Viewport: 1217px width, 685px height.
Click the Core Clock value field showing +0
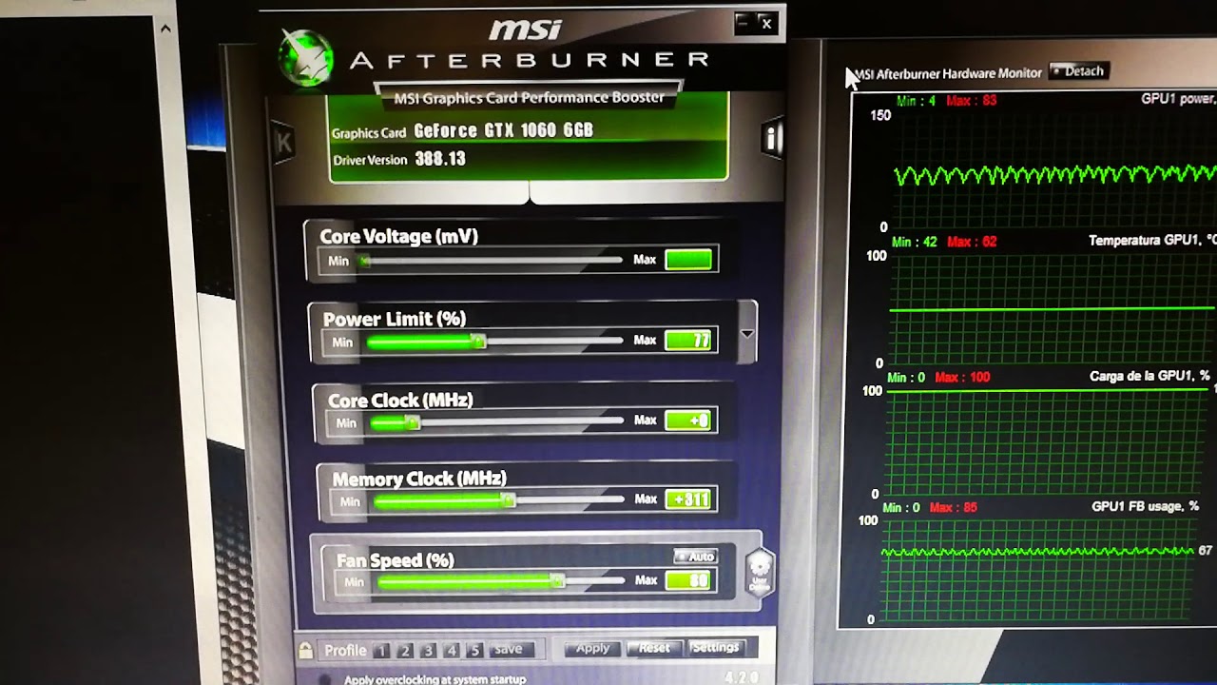[x=689, y=420]
